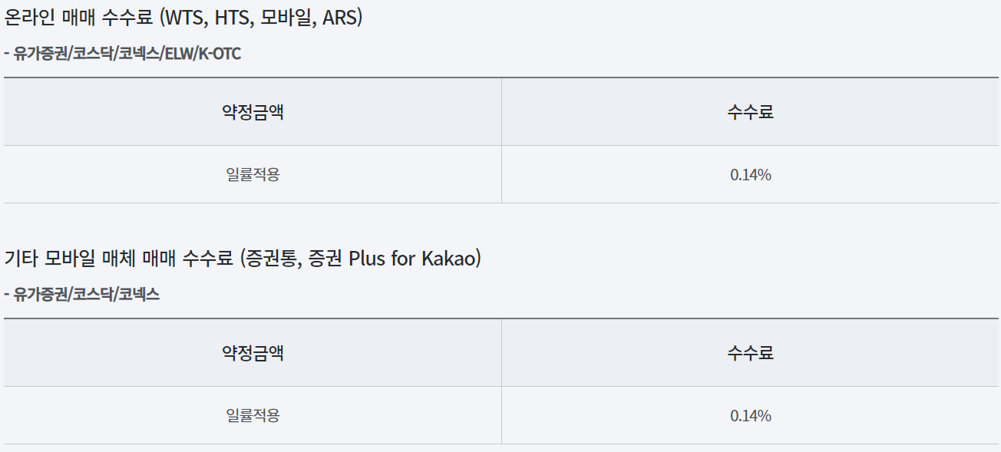Click the 온라인 매매 수수료 heading
The width and height of the screenshot is (1001, 452).
pos(183,17)
